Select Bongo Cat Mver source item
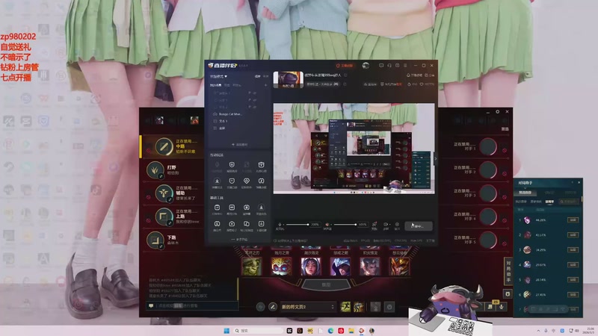This screenshot has height=336, width=598. pyautogui.click(x=230, y=114)
